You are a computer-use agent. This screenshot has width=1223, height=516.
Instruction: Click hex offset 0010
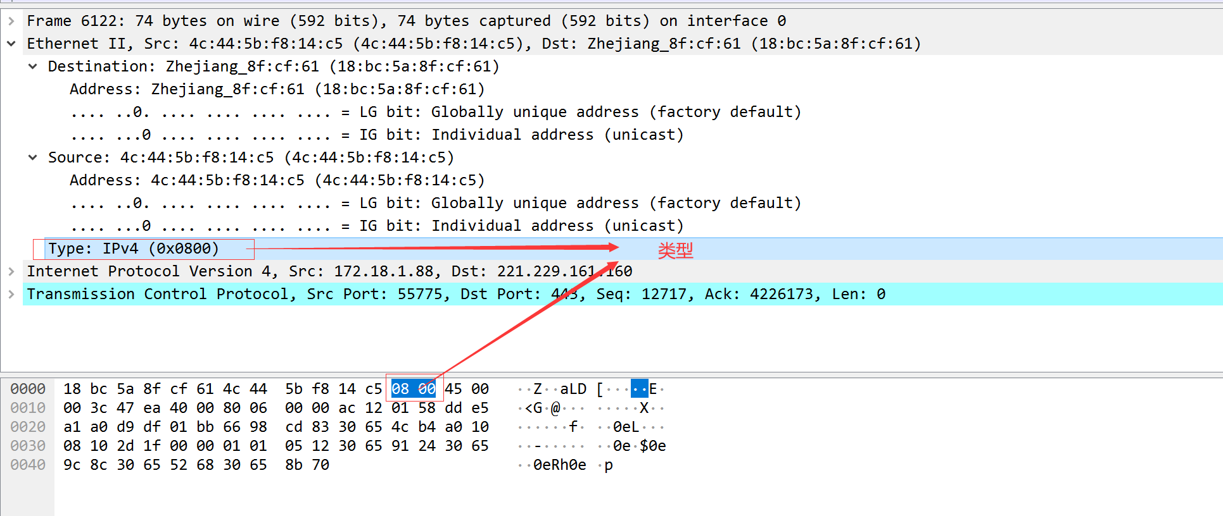coord(28,408)
